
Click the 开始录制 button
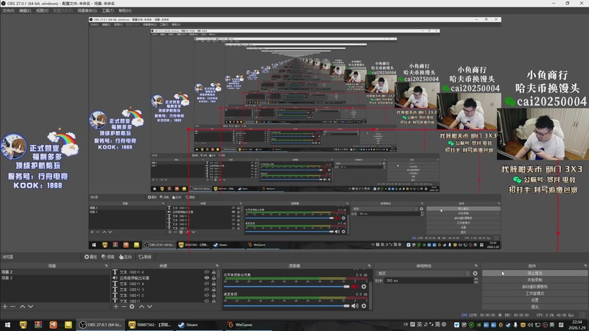535,280
